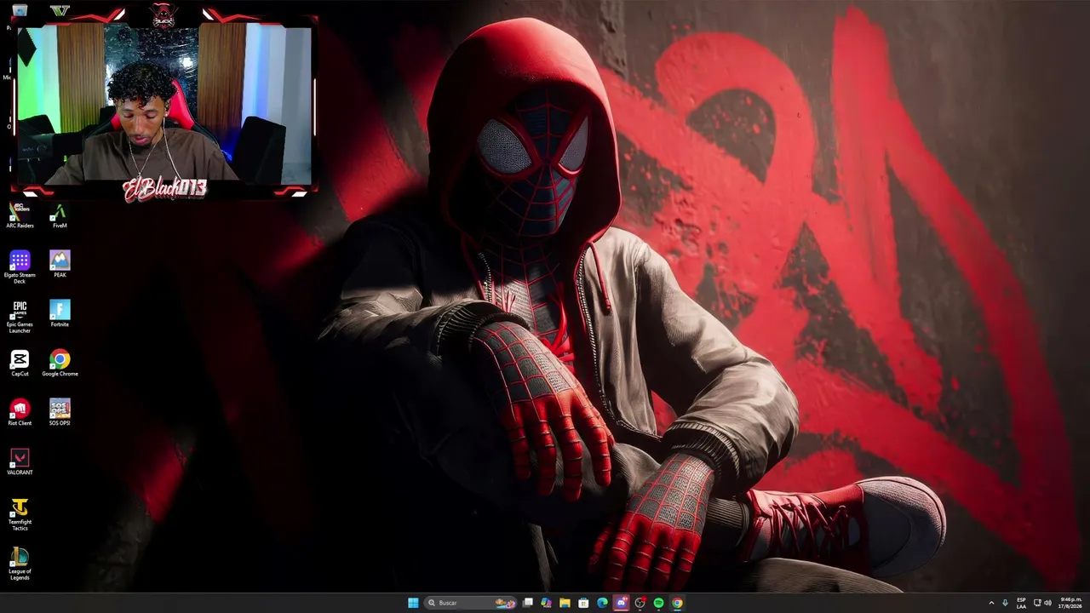This screenshot has width=1090, height=613.
Task: Select the VALORANT desktop icon
Action: (x=20, y=461)
